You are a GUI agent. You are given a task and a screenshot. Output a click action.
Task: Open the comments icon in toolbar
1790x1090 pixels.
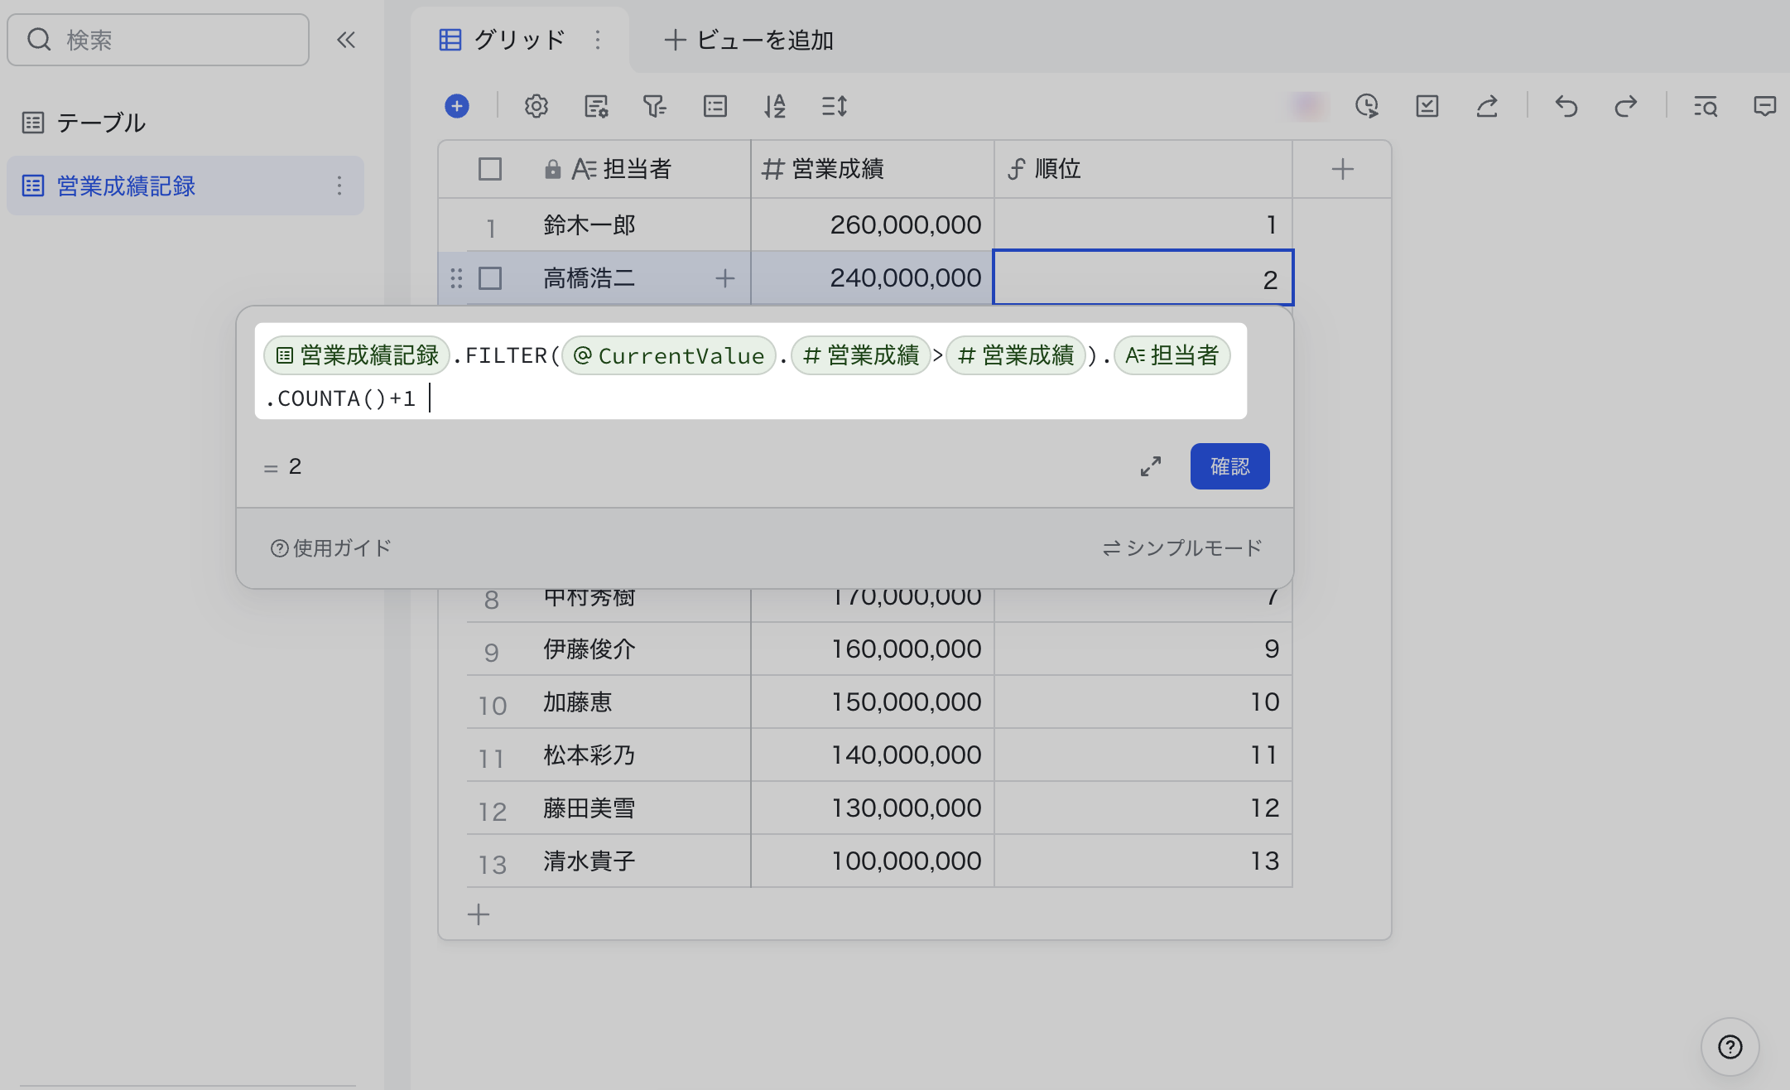click(1764, 106)
